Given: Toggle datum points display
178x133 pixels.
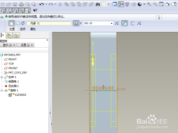Looking at the screenshot, I should coord(15,11).
